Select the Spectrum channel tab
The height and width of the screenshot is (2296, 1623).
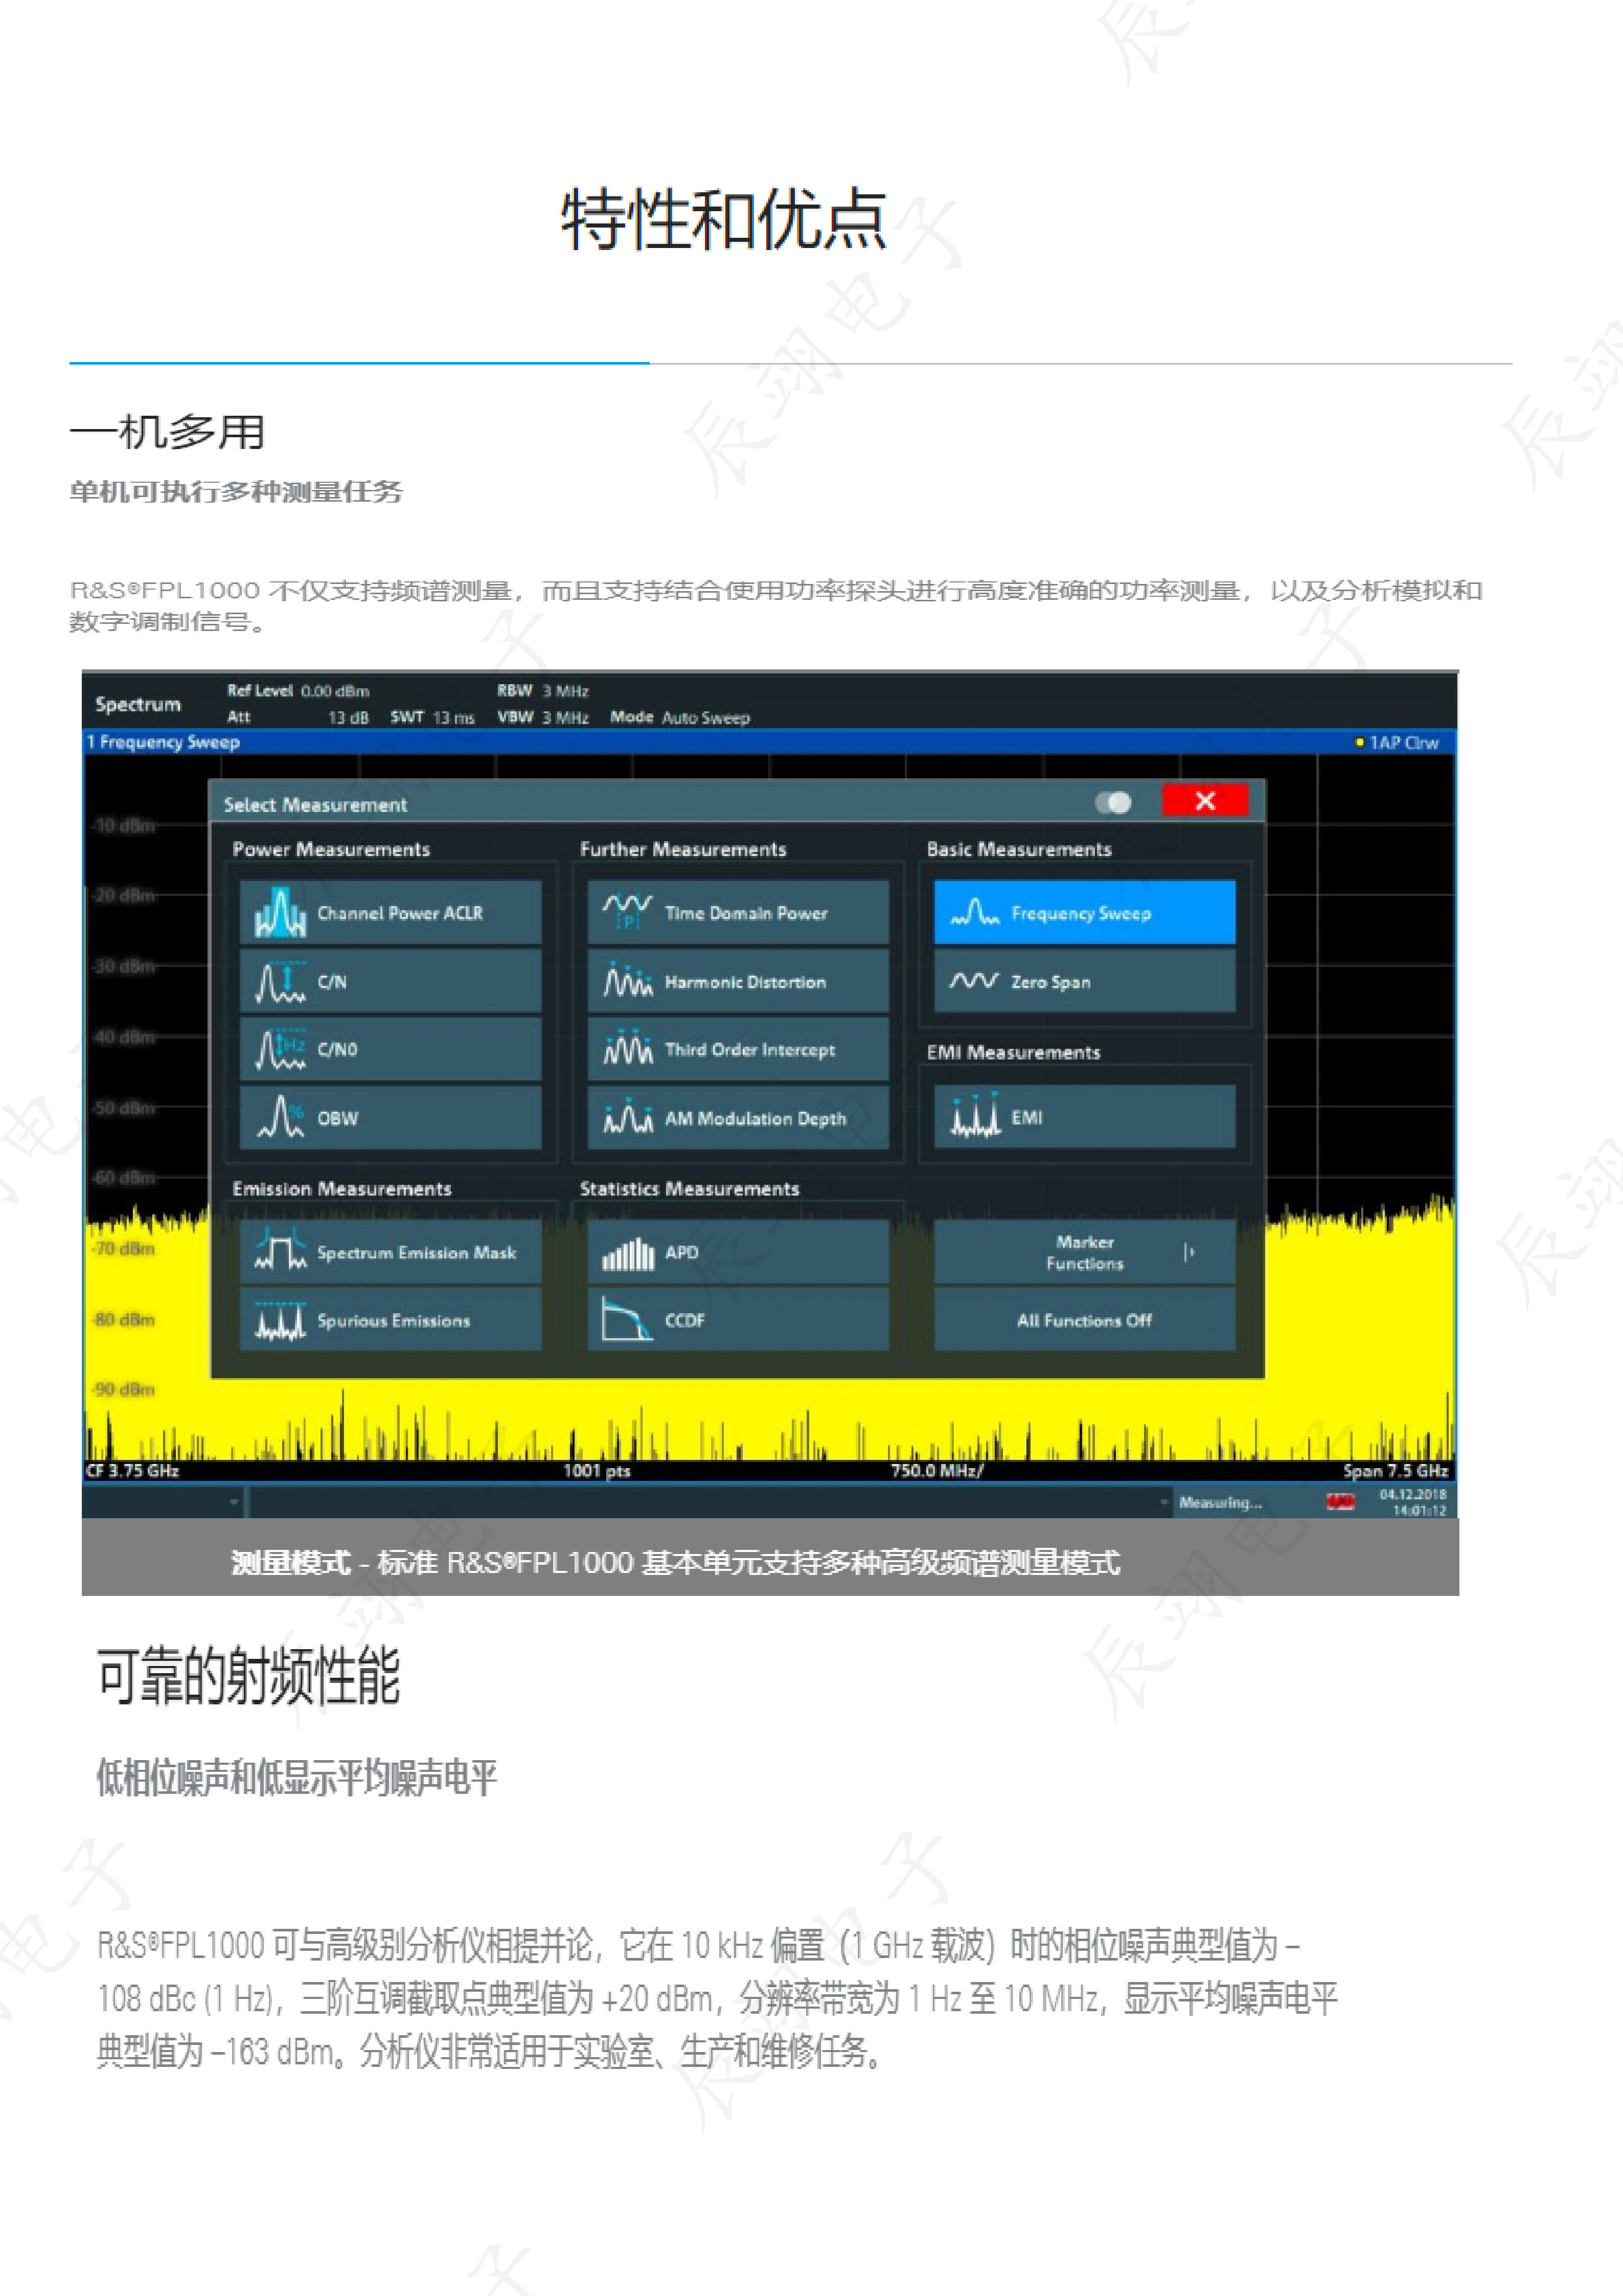tap(138, 704)
